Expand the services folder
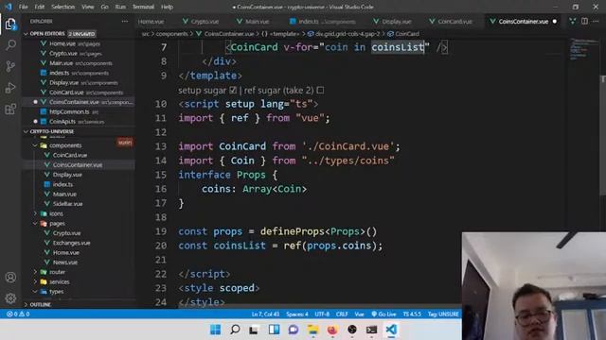606x340 pixels. click(35, 281)
